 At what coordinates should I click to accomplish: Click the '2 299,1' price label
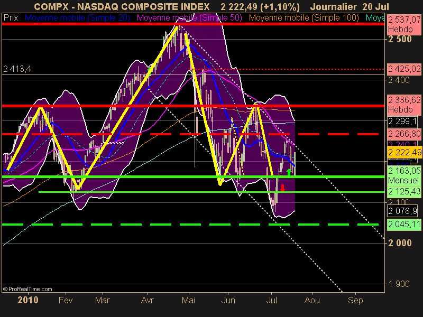pos(402,122)
